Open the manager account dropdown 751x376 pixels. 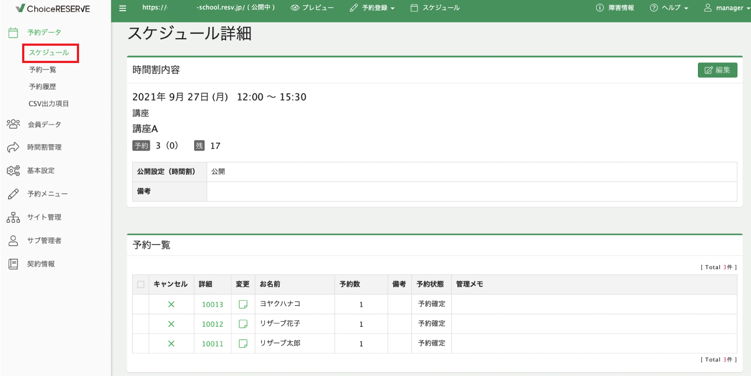[x=727, y=8]
